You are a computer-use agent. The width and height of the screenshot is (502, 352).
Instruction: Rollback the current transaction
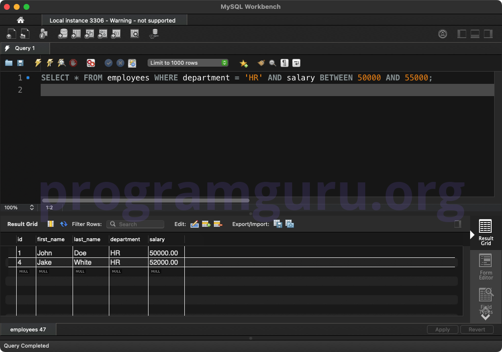[121, 63]
